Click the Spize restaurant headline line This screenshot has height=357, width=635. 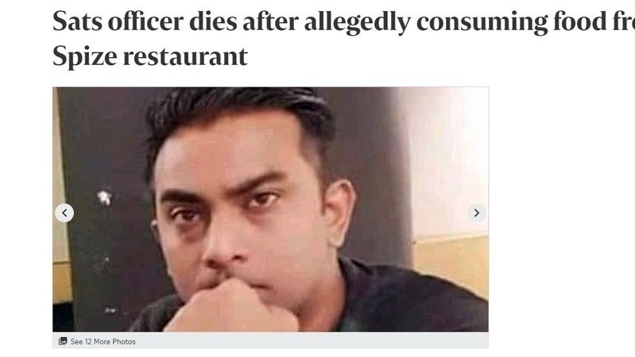pyautogui.click(x=150, y=56)
